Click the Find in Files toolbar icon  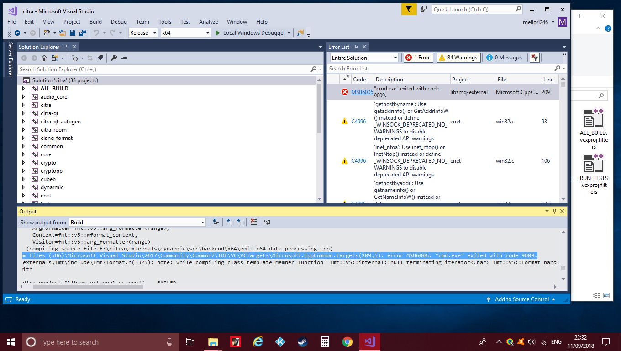(x=300, y=33)
